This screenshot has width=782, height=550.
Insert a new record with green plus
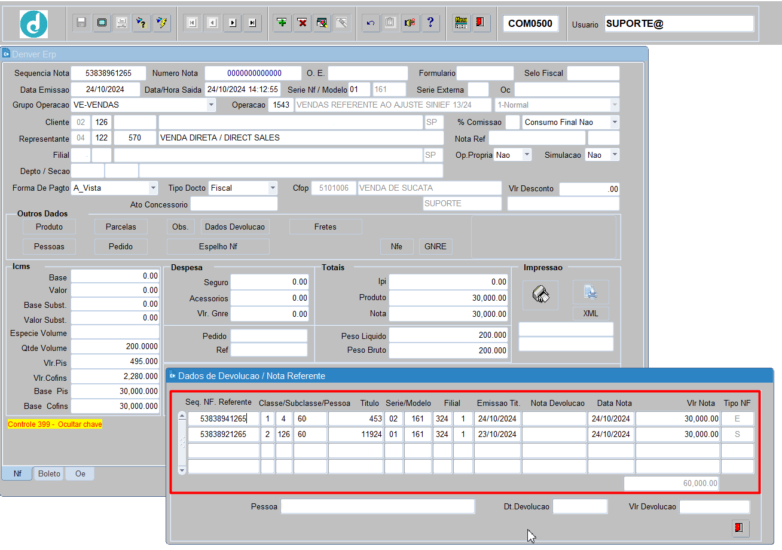pyautogui.click(x=282, y=23)
